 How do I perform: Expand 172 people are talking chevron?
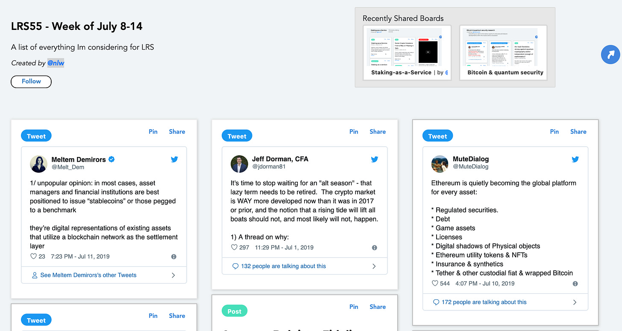click(x=575, y=302)
